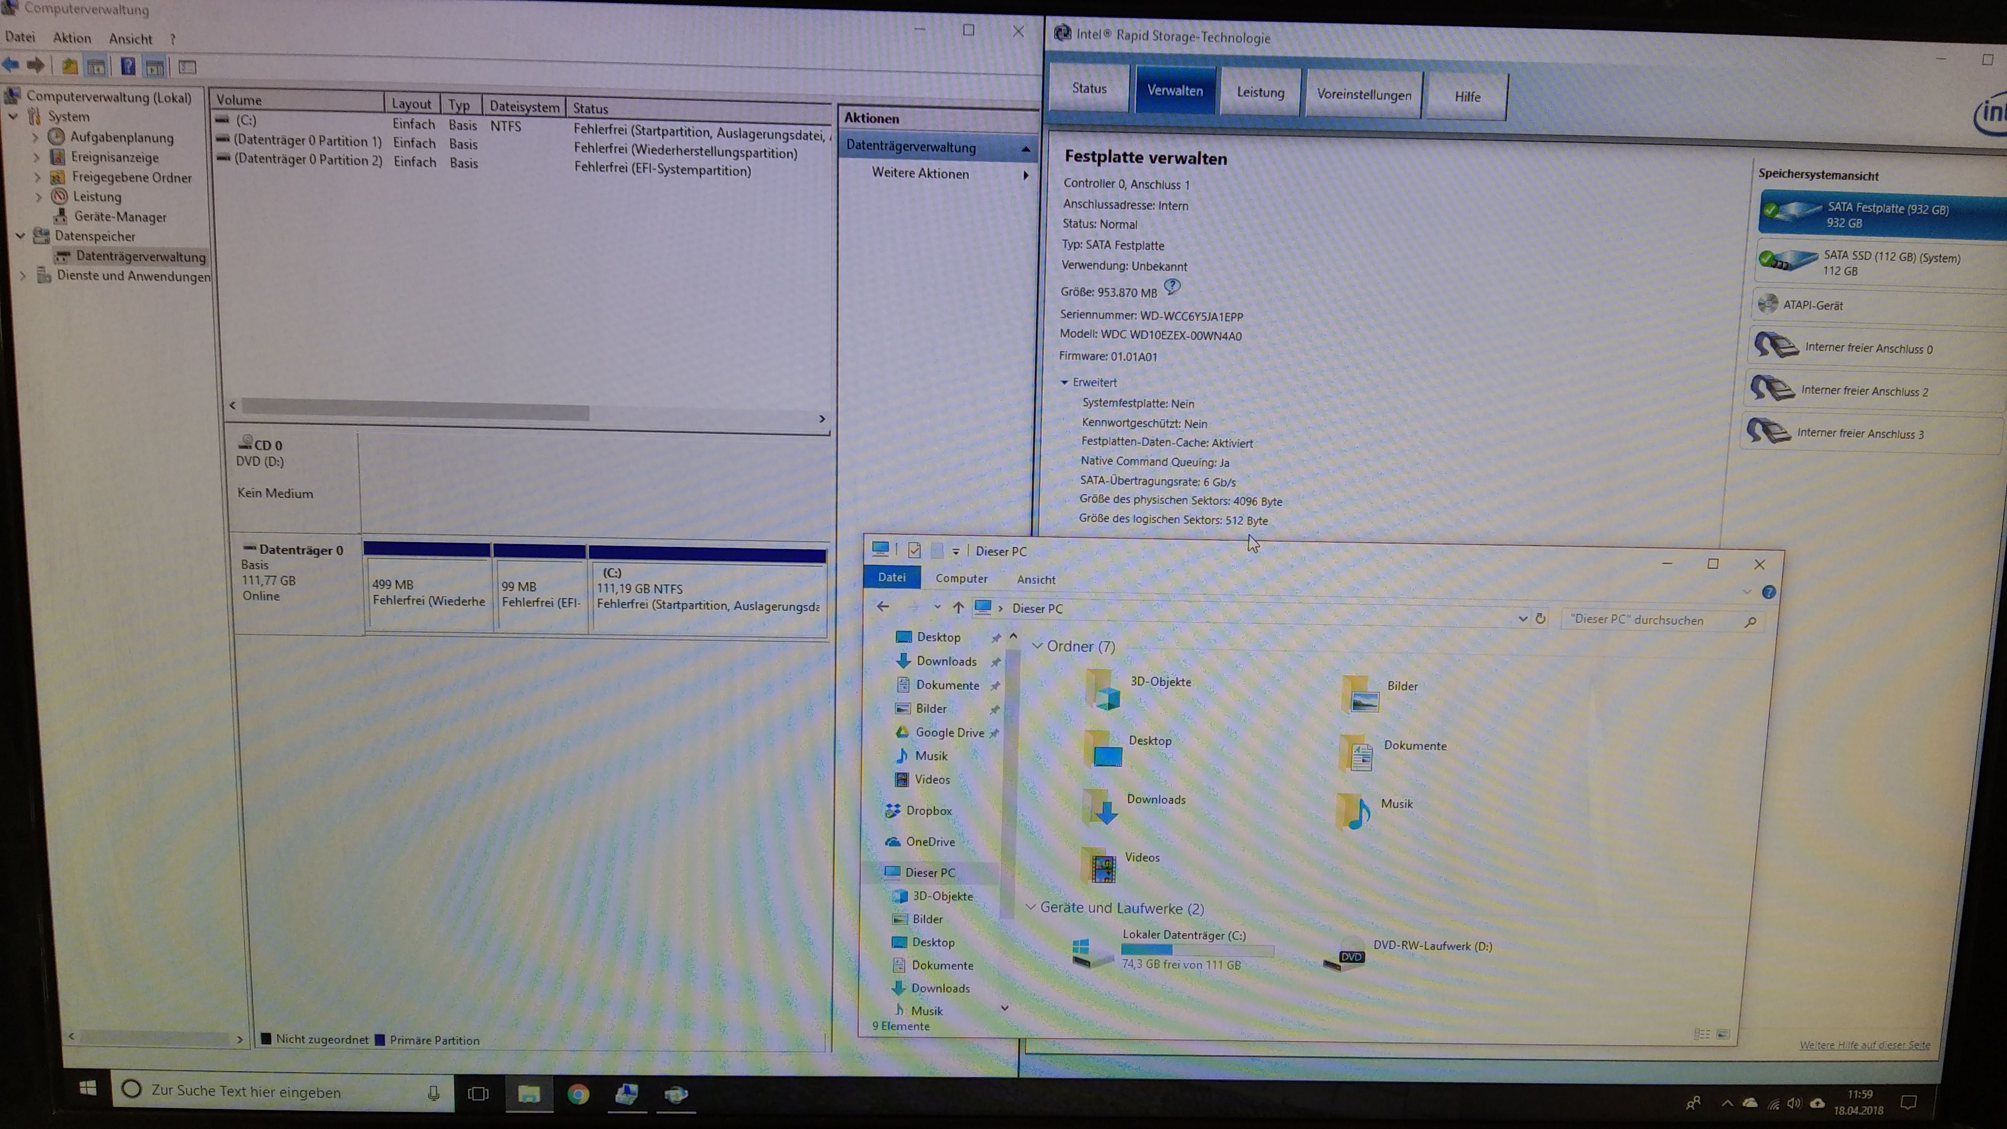Click the back arrow in Computerverwaltung toolbar
2007x1129 pixels.
(x=11, y=65)
